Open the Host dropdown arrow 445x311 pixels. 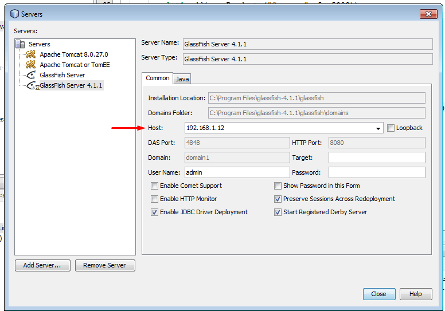[x=378, y=128]
